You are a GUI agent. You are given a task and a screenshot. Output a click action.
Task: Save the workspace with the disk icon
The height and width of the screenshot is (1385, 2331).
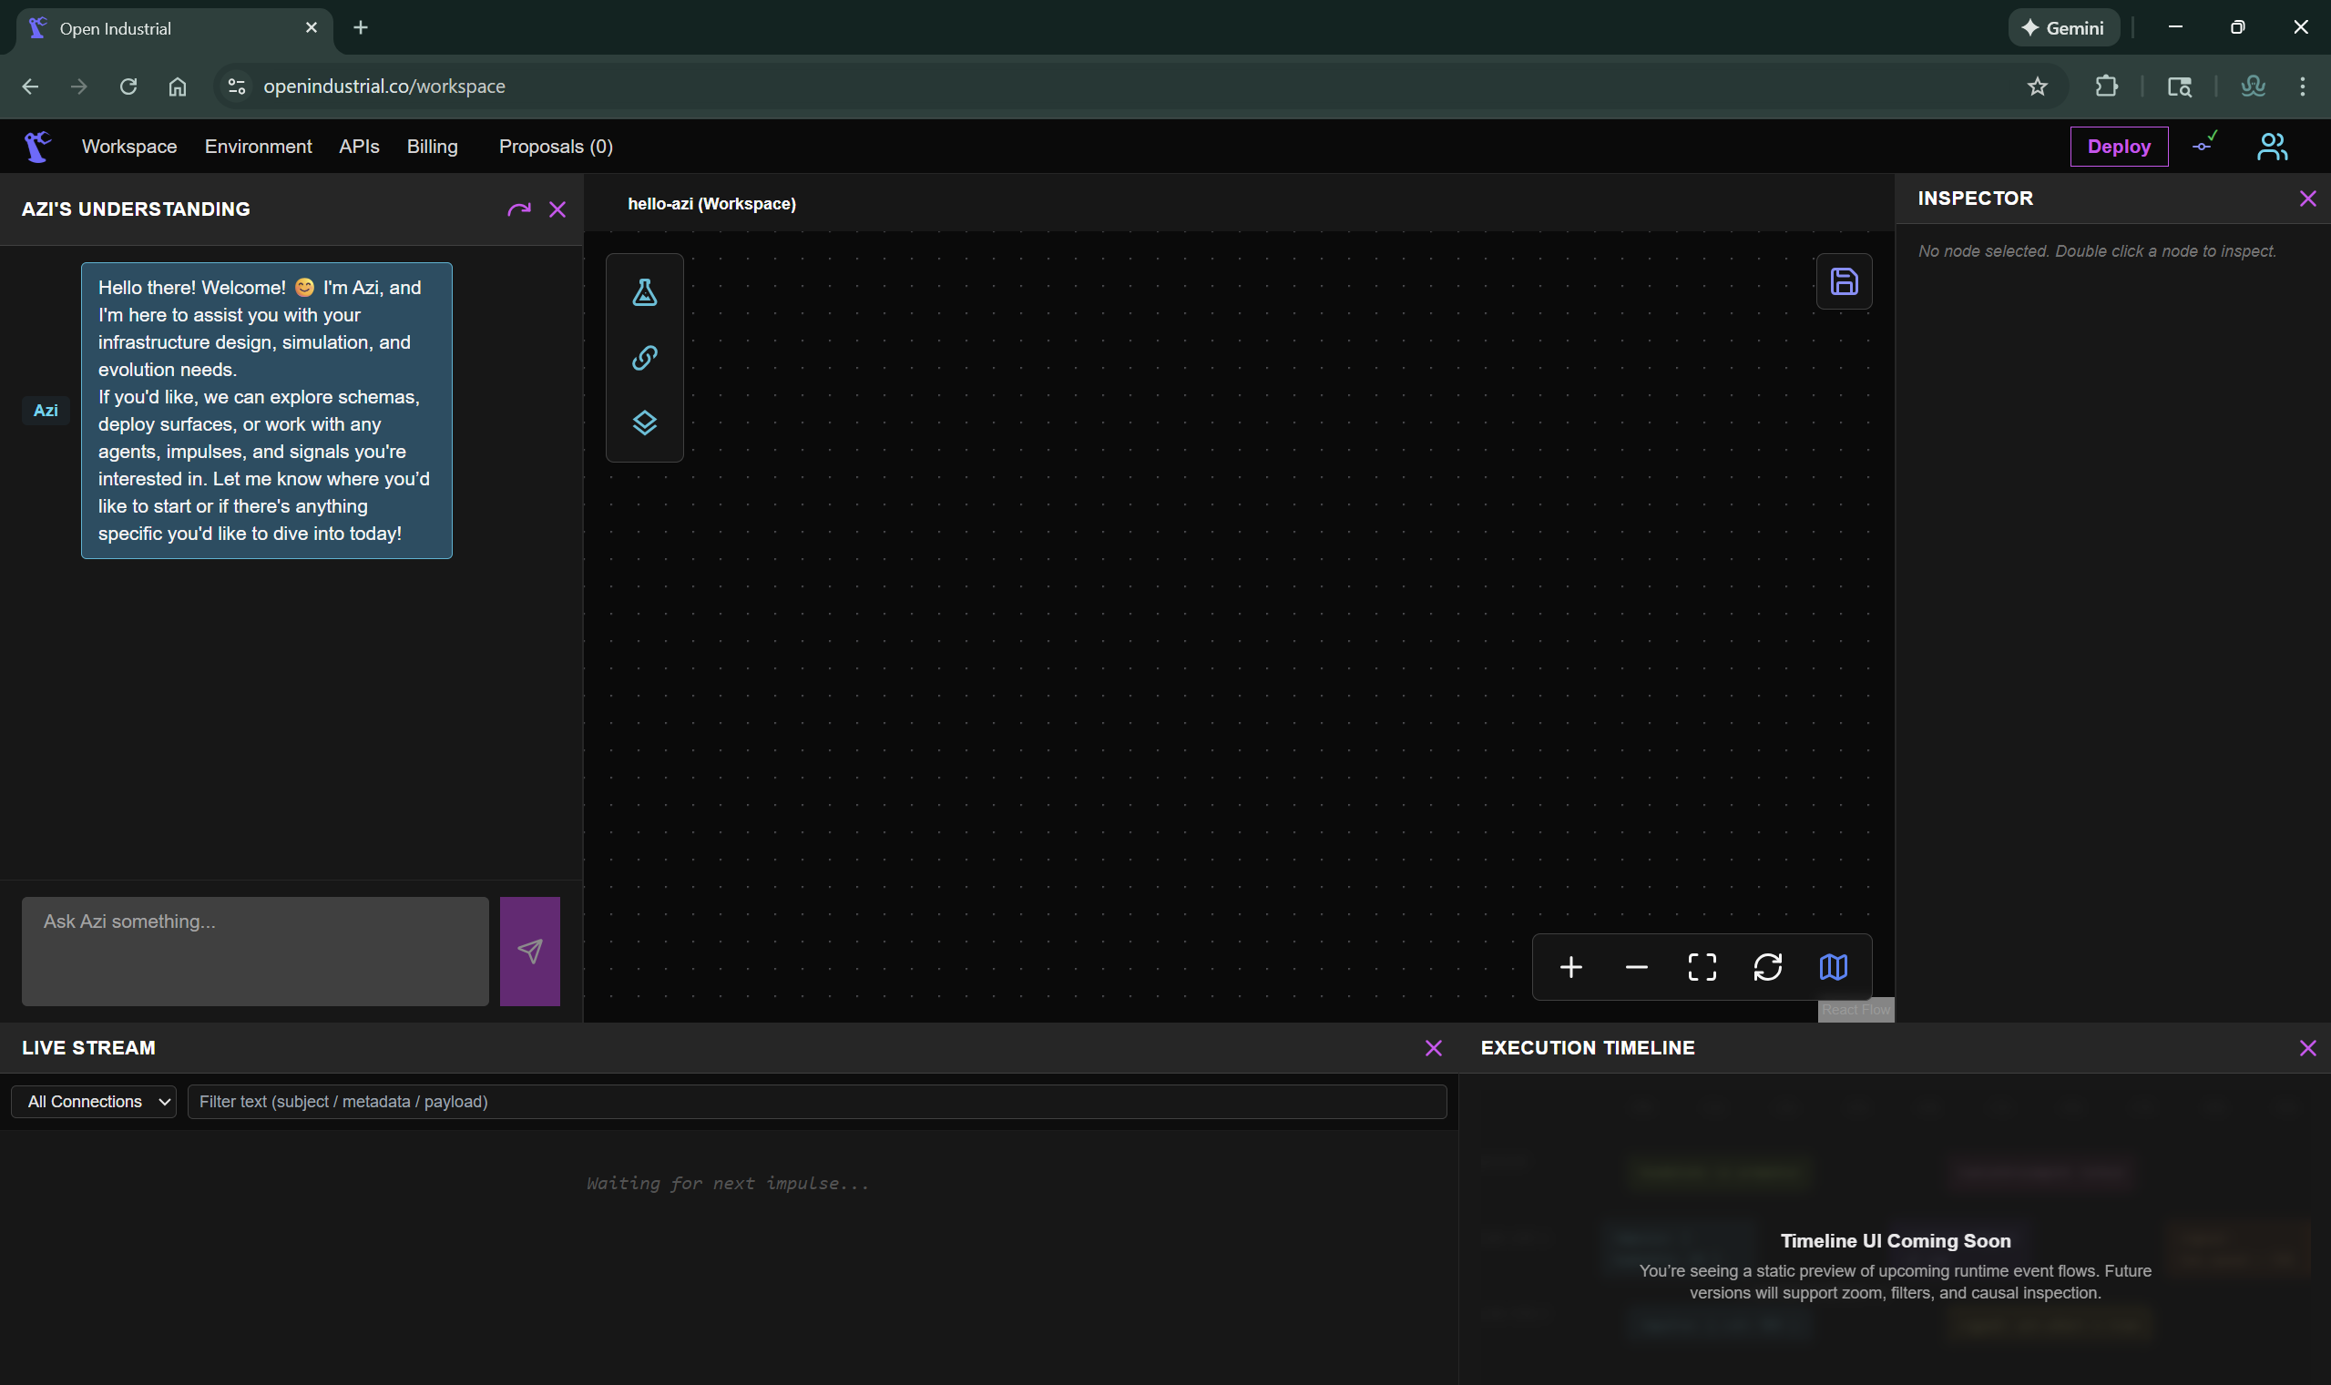1844,281
